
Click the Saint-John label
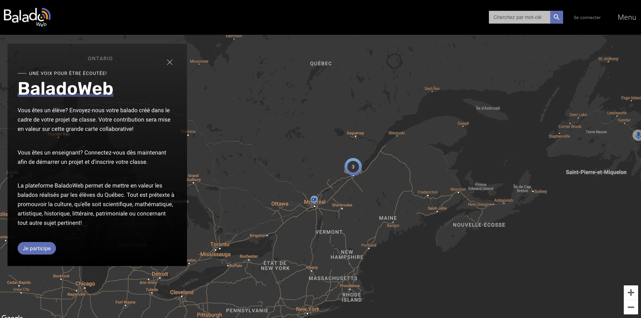(437, 208)
